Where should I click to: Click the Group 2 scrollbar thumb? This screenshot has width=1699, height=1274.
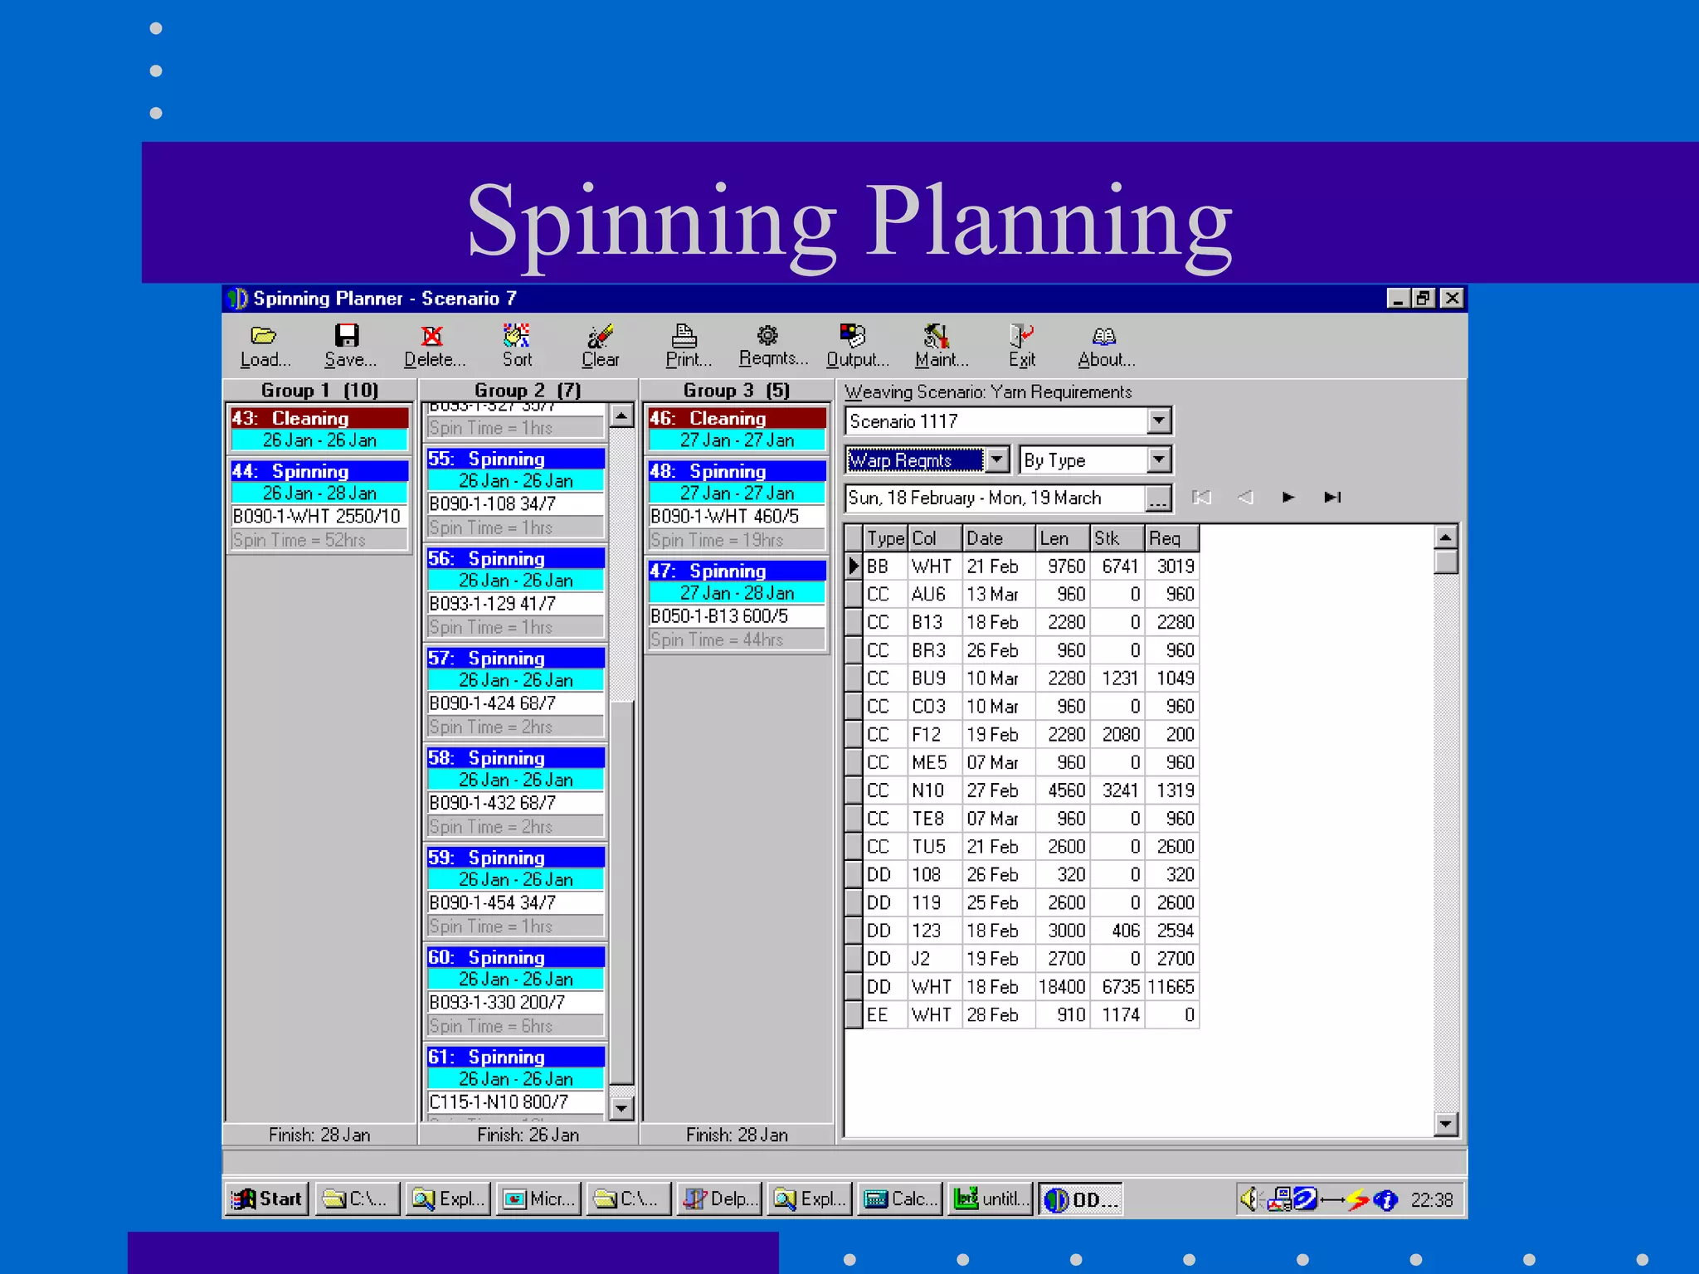point(621,892)
